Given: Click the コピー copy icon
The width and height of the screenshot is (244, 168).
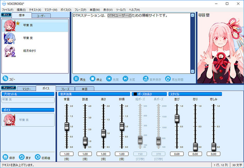Looking at the screenshot, I should coord(5,79).
